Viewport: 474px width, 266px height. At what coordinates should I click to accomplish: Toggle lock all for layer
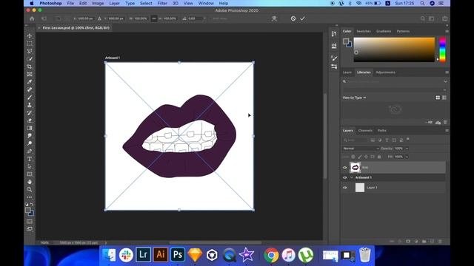(379, 157)
